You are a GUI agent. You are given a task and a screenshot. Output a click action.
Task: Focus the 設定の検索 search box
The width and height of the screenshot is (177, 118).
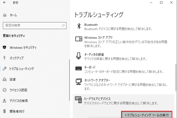[x=35, y=26]
